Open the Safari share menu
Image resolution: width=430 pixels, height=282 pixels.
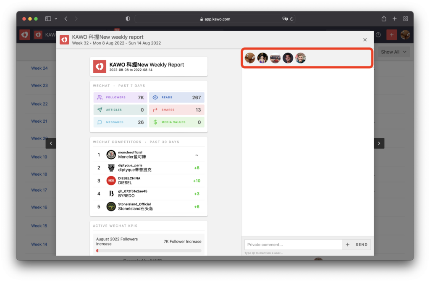(384, 18)
